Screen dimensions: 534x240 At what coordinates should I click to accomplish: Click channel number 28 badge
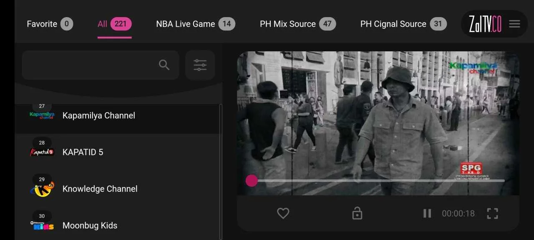[42, 143]
